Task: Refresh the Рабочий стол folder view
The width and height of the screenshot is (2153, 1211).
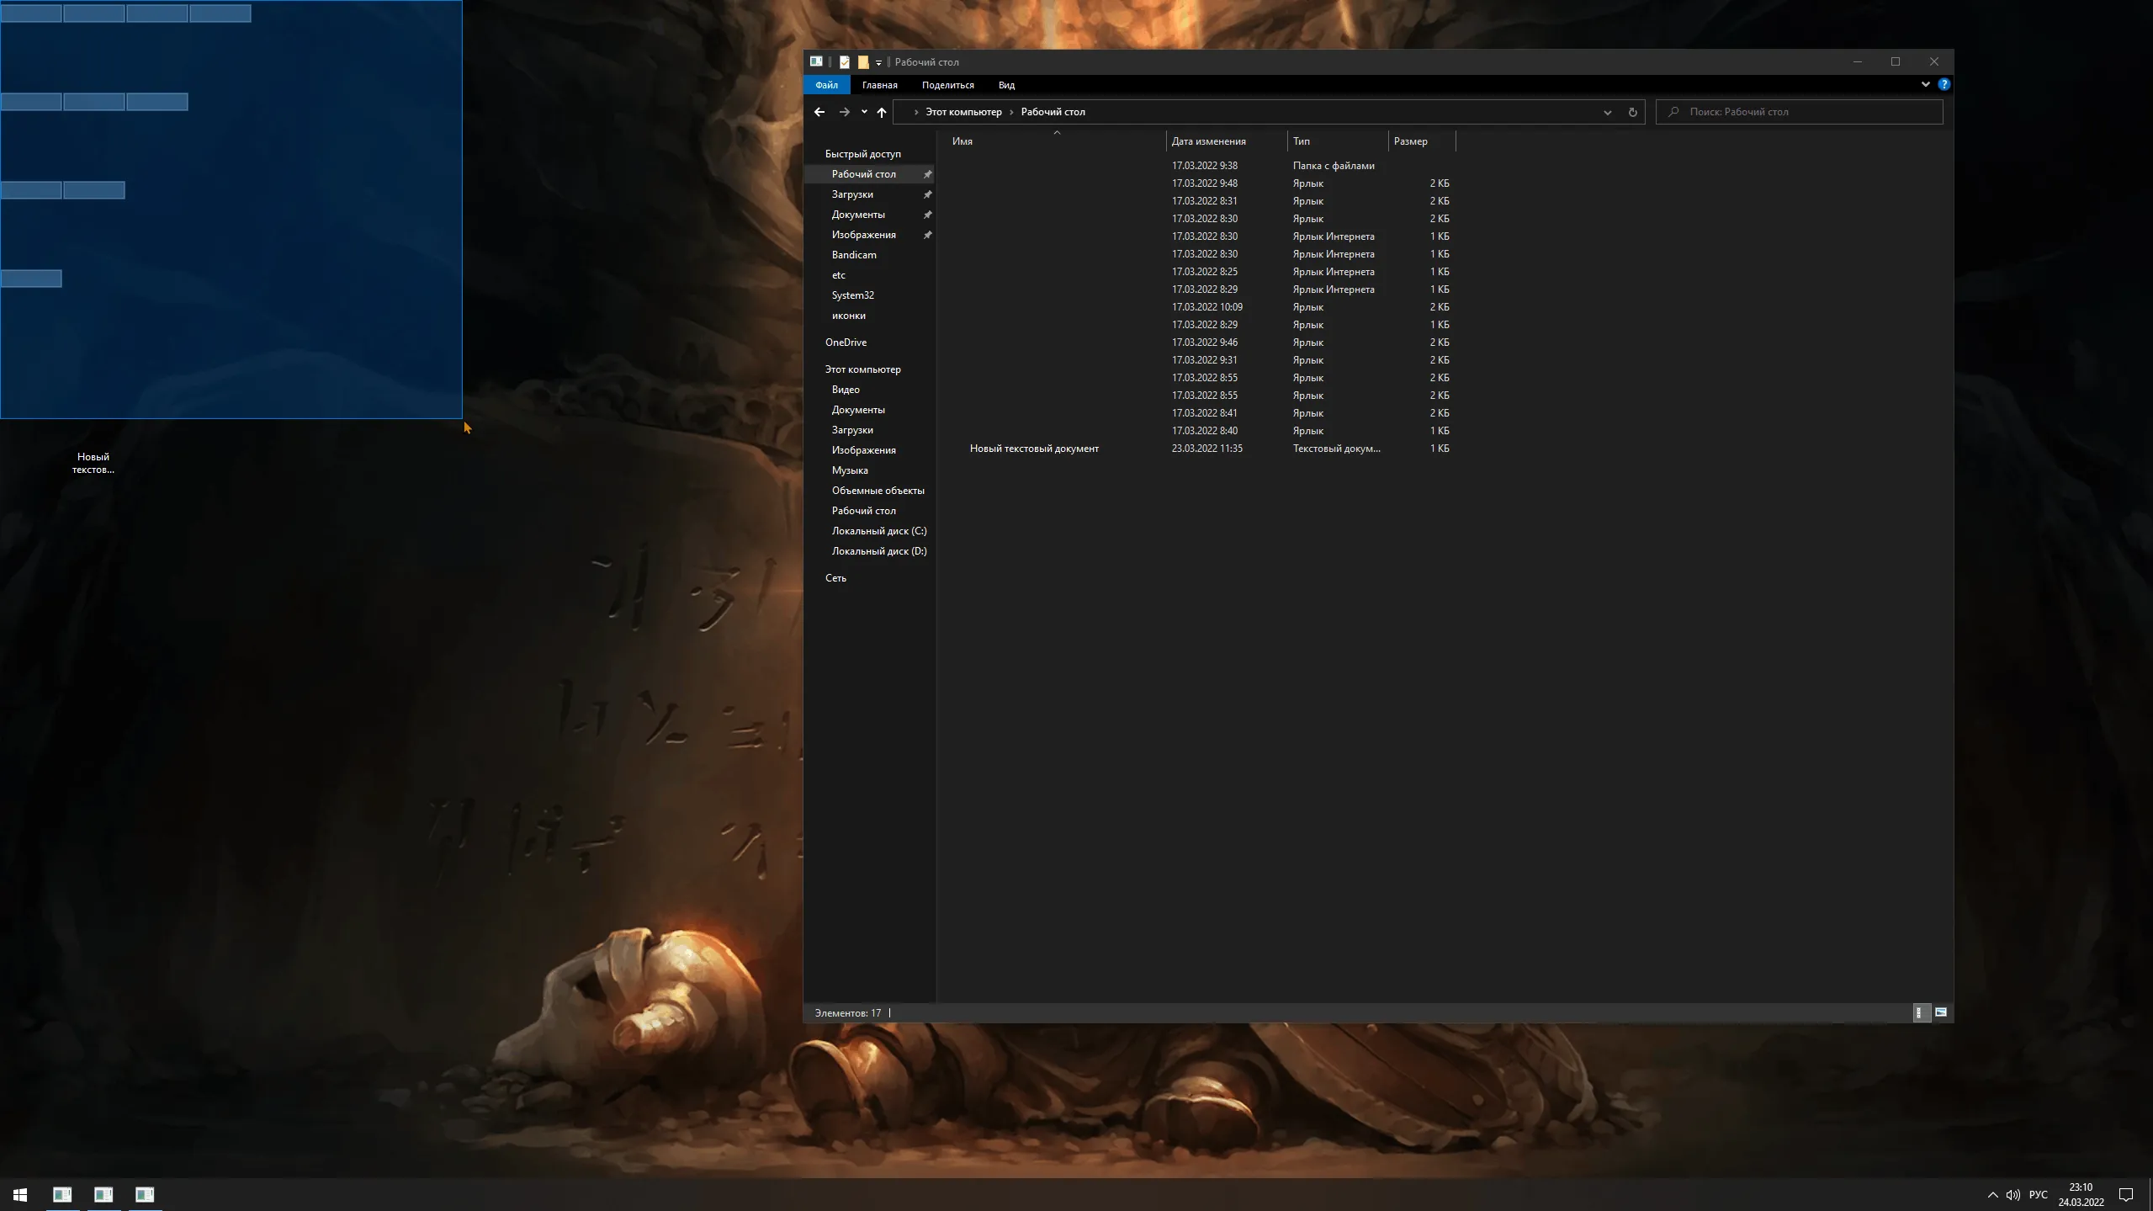Action: point(1632,112)
